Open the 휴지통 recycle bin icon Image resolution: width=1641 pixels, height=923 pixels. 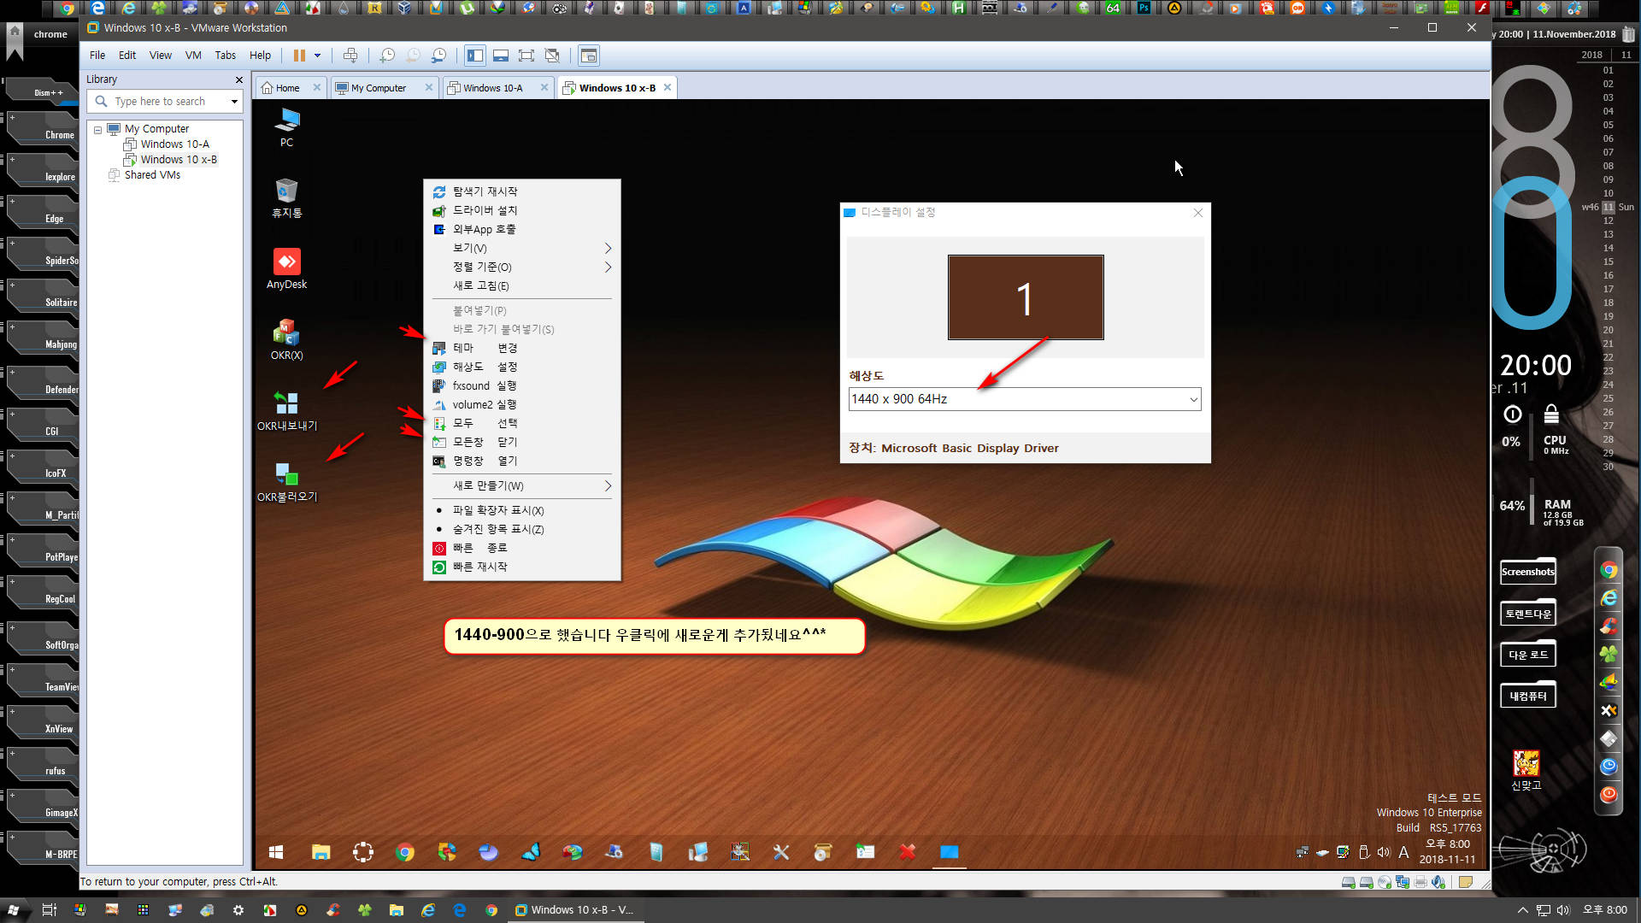coord(286,198)
